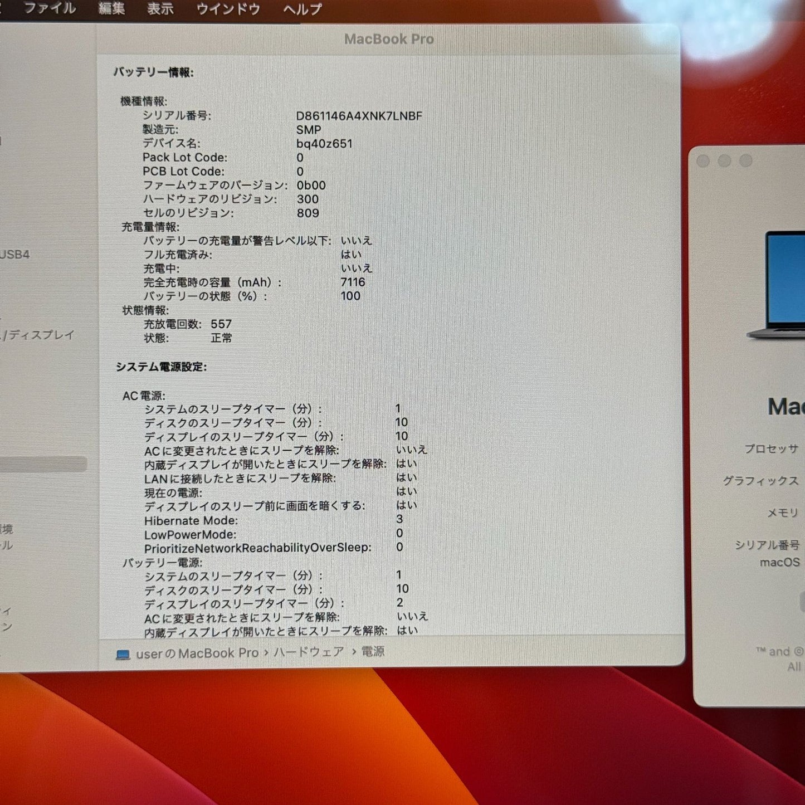Screen dimensions: 805x805
Task: Open the 表示 menu
Action: click(160, 8)
